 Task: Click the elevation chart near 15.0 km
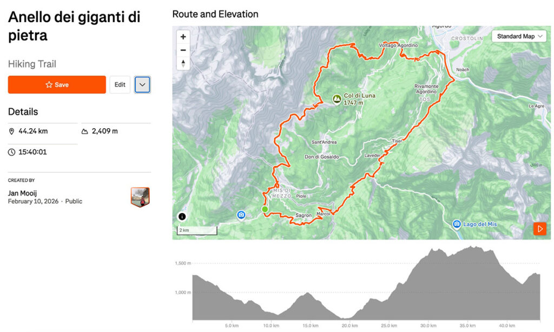point(310,306)
